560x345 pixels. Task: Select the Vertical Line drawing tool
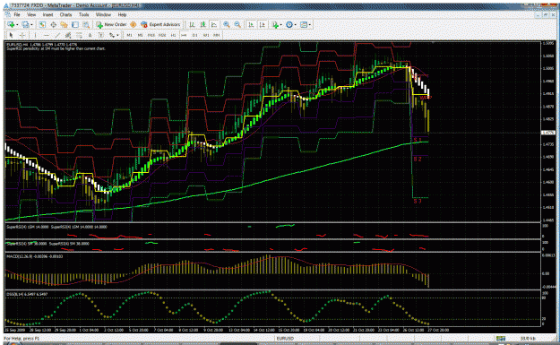pos(35,35)
